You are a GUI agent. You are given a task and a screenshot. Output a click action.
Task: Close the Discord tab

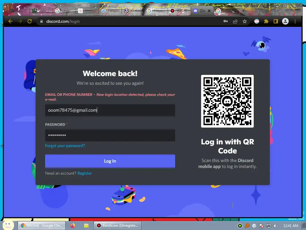(x=209, y=11)
